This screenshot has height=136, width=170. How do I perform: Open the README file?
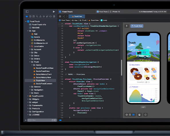34,28
